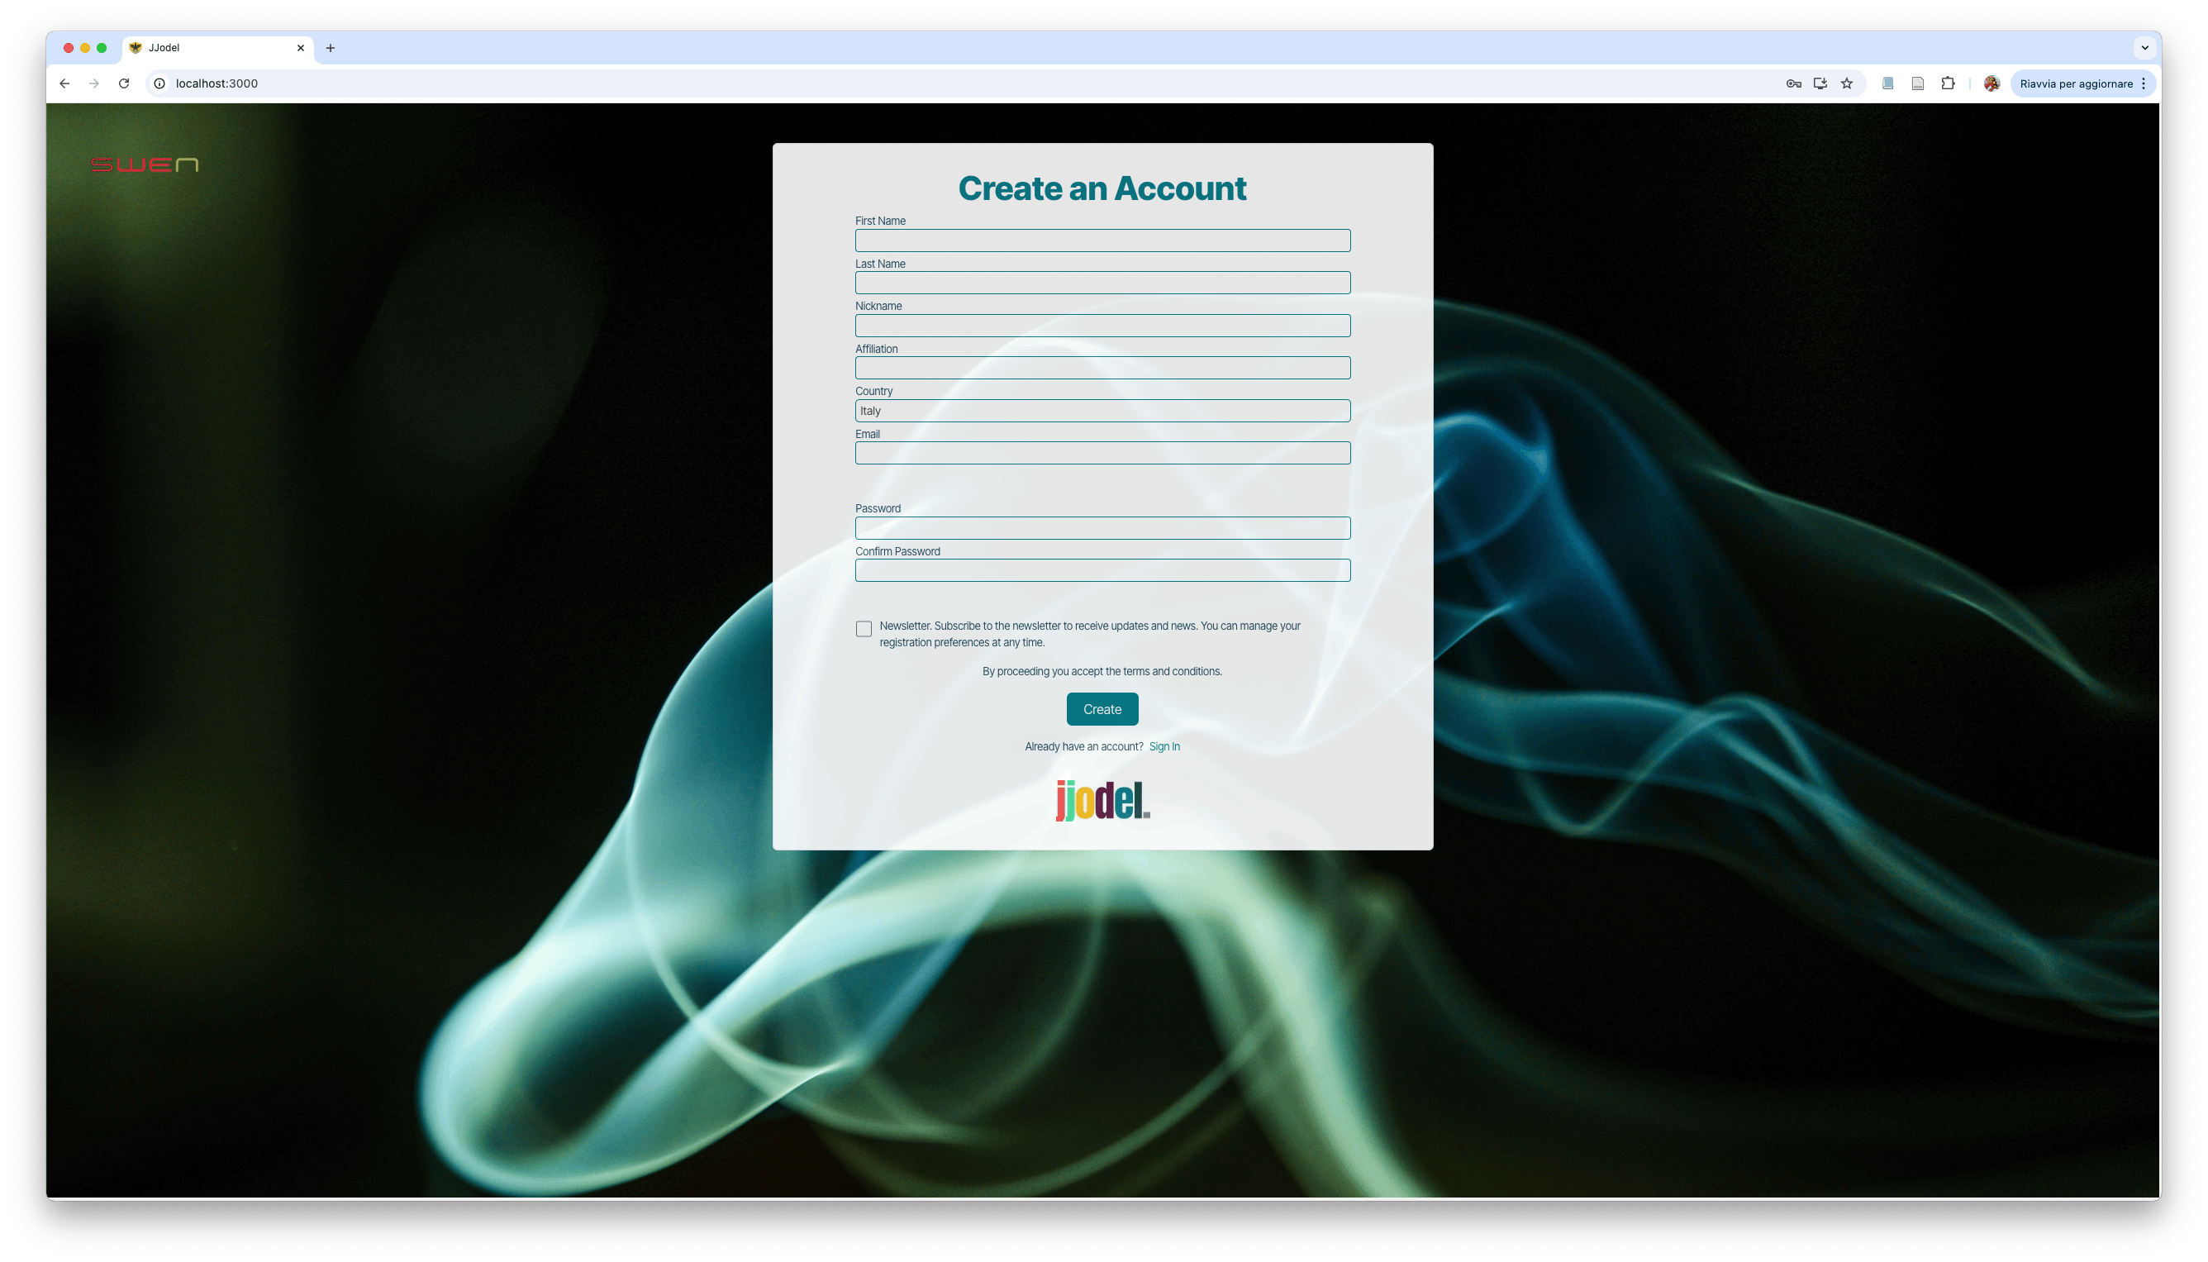Image resolution: width=2208 pixels, height=1262 pixels.
Task: Open the Extensions puzzle icon
Action: tap(1948, 83)
